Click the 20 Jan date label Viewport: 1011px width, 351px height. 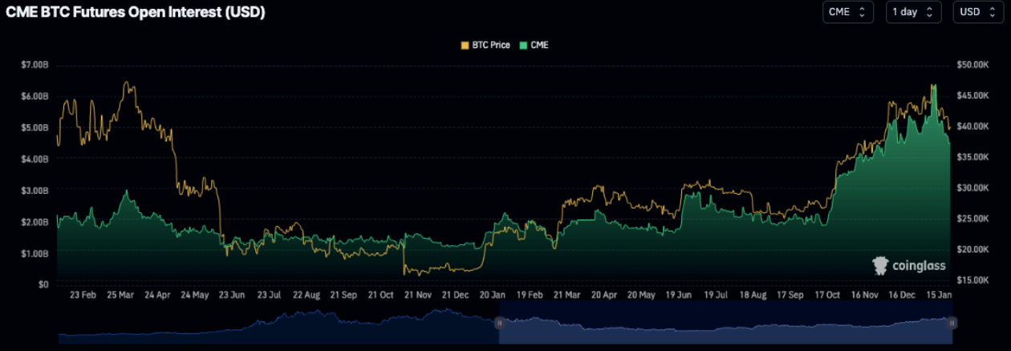pos(493,295)
